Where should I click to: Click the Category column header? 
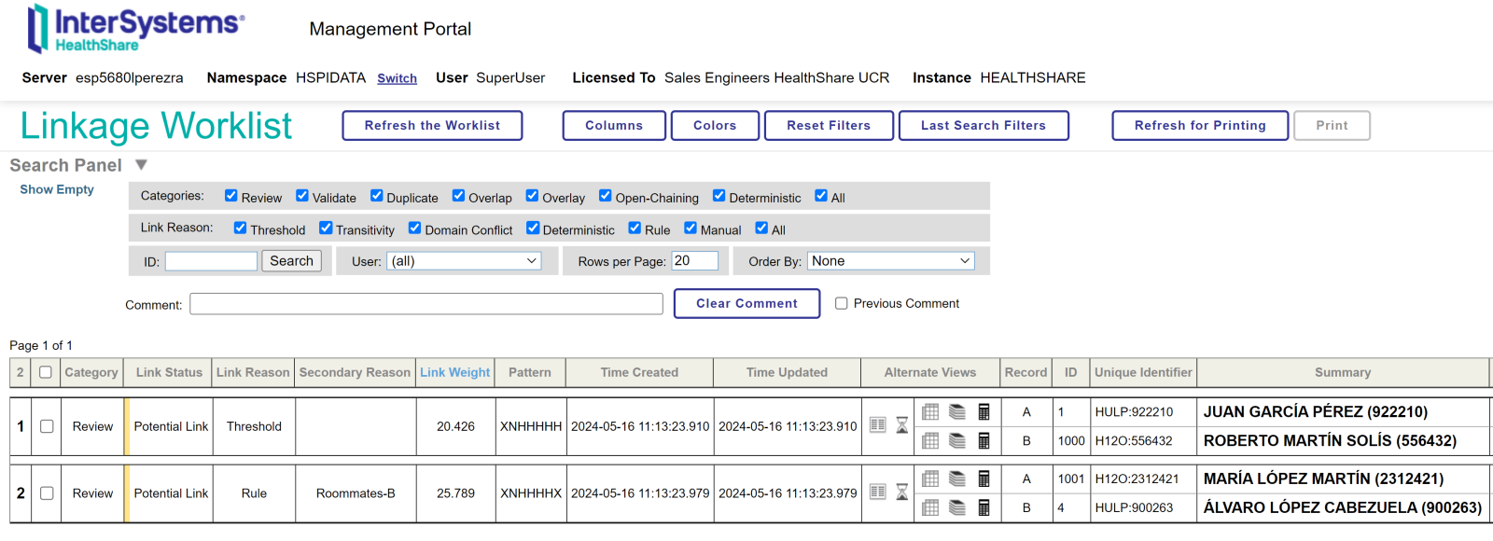91,372
